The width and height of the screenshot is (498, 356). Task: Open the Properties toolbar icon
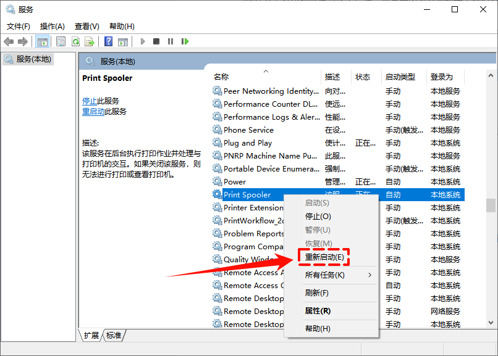pos(61,41)
